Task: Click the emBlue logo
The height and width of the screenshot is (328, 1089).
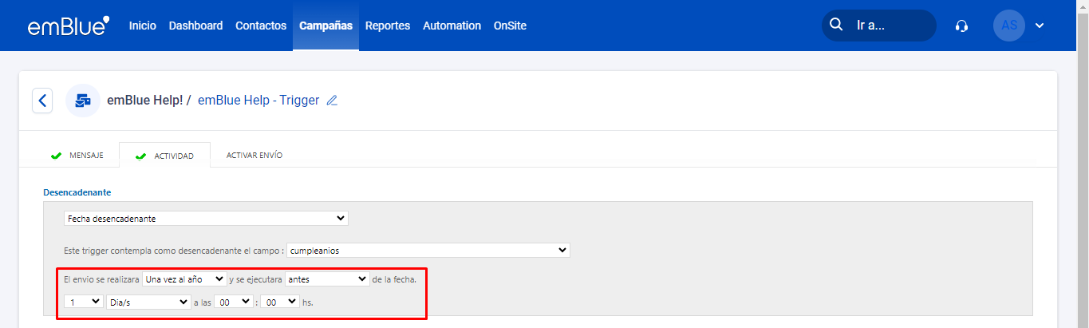Action: pos(68,26)
